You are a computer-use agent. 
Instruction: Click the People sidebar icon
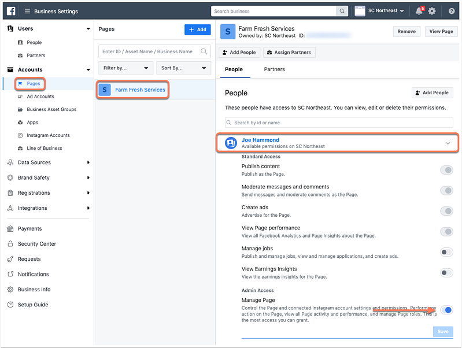pos(20,42)
